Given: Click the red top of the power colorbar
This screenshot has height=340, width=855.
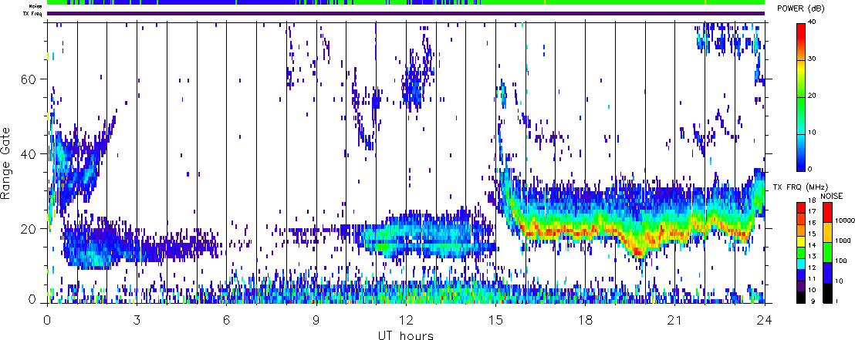Looking at the screenshot, I should (x=801, y=32).
